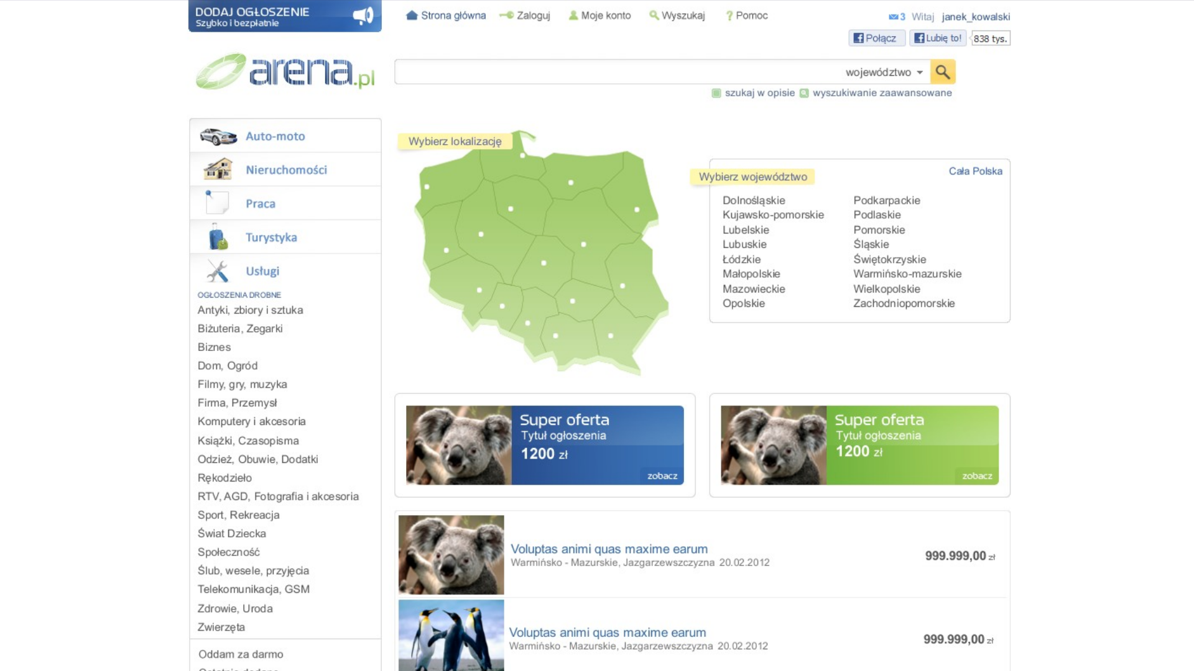Click the Turystyka suitcase icon
Screen dimensions: 1194x671
[218, 237]
